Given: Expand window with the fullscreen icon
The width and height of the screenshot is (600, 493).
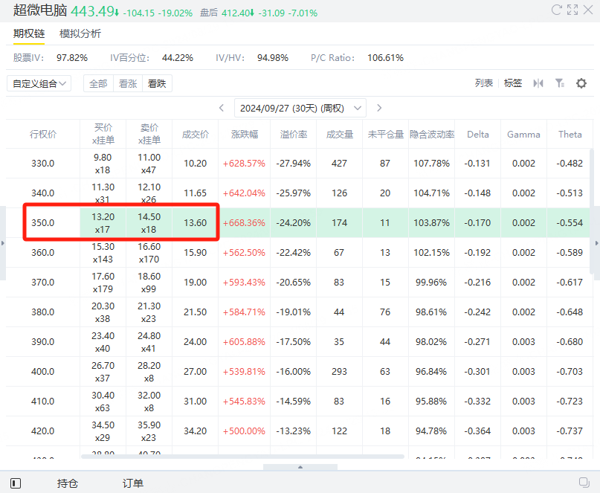Looking at the screenshot, I should pyautogui.click(x=572, y=10).
